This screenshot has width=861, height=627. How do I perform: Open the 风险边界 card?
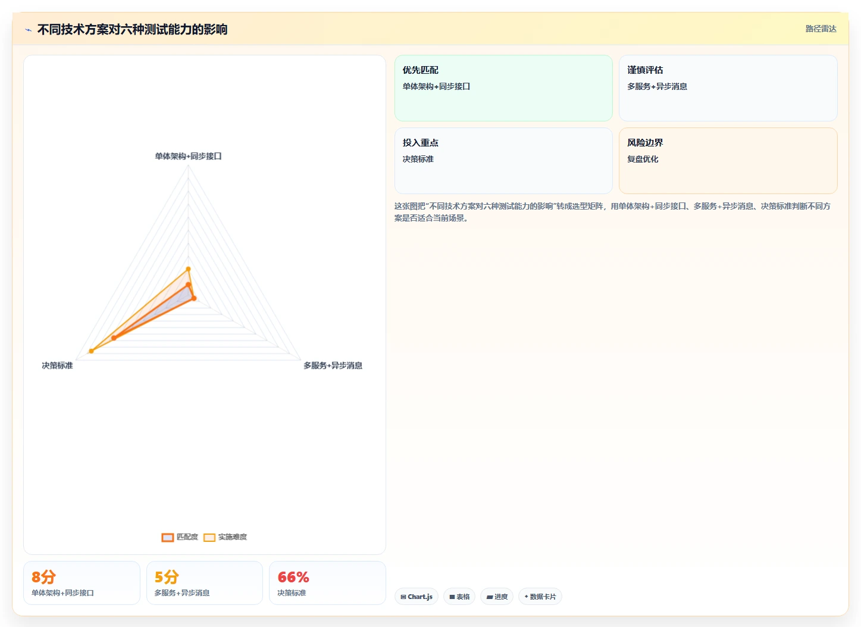coord(728,161)
